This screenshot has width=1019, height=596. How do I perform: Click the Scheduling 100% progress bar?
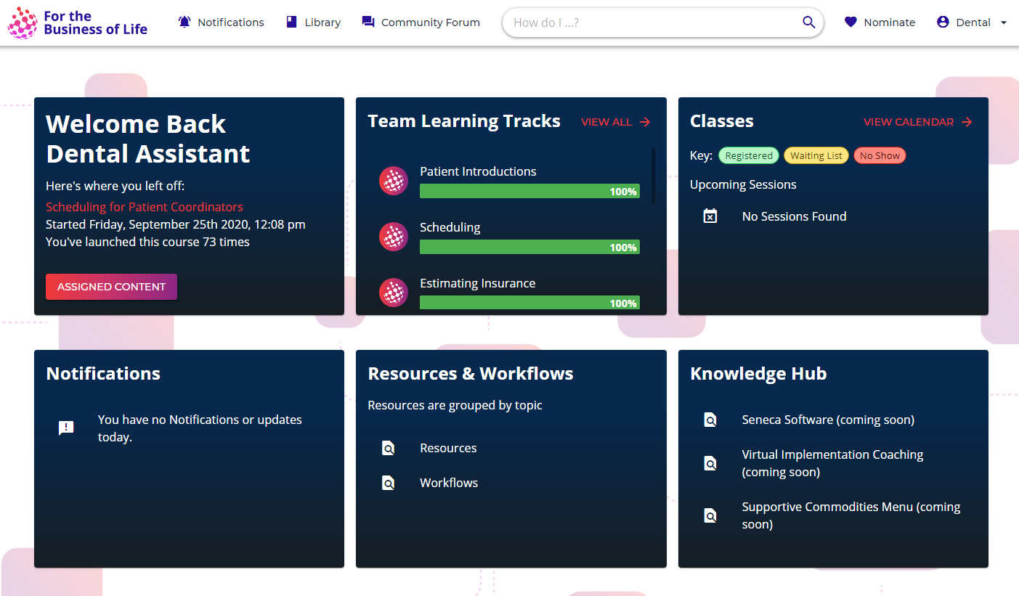pyautogui.click(x=529, y=248)
